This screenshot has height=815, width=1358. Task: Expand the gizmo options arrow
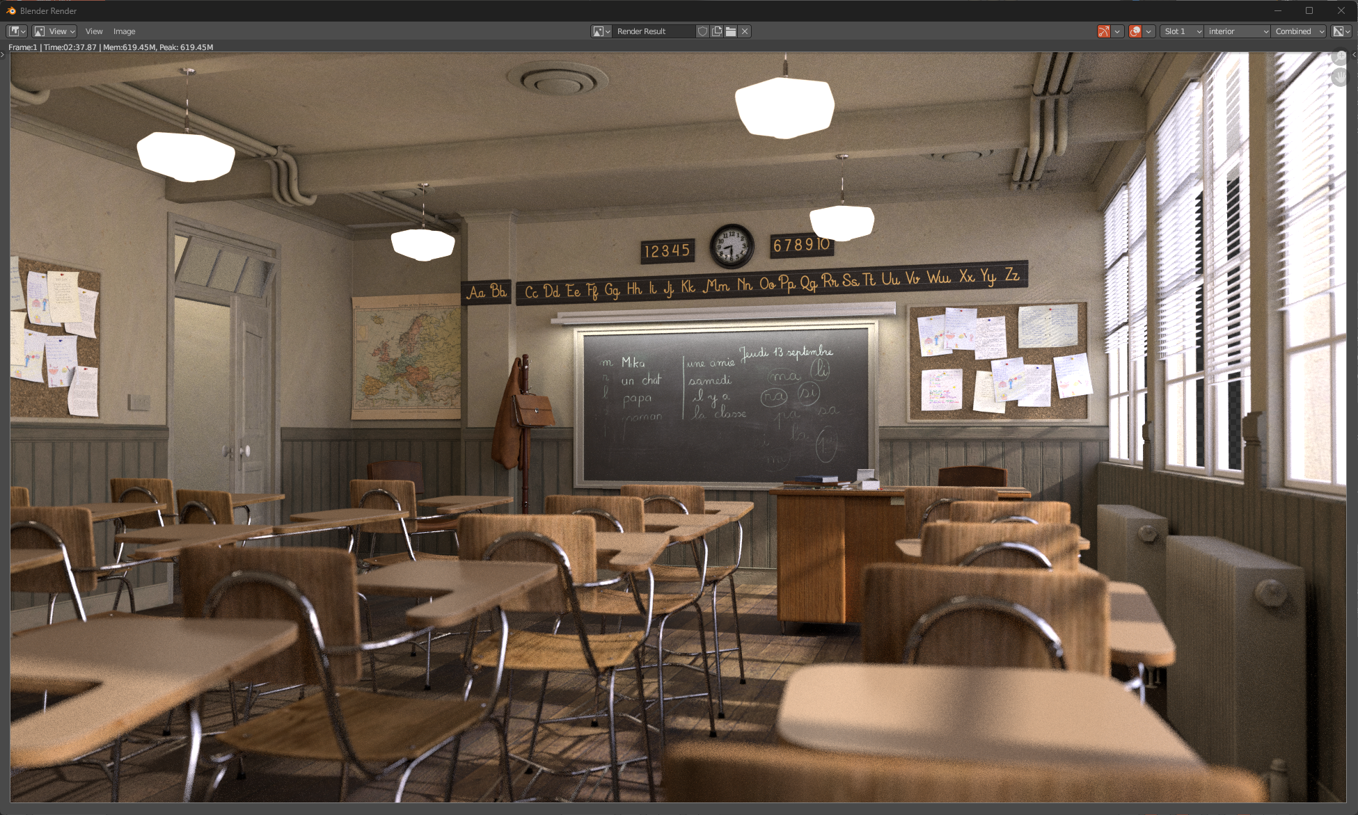point(1117,31)
